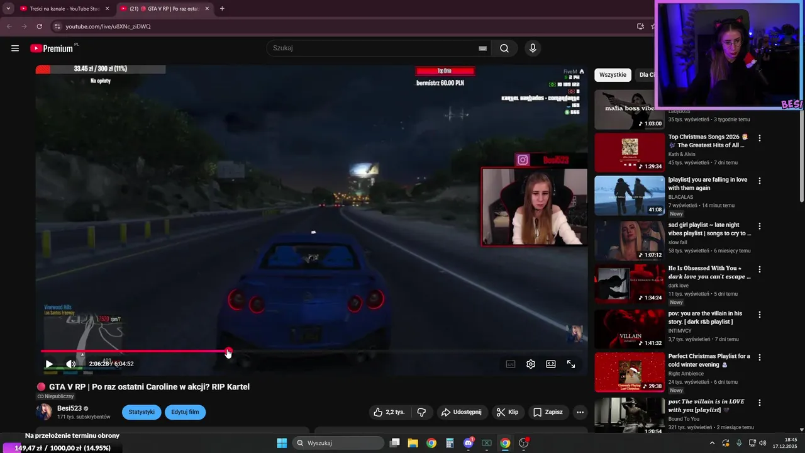Click the address bar URL
Screen dimensions: 805x453
(108, 26)
